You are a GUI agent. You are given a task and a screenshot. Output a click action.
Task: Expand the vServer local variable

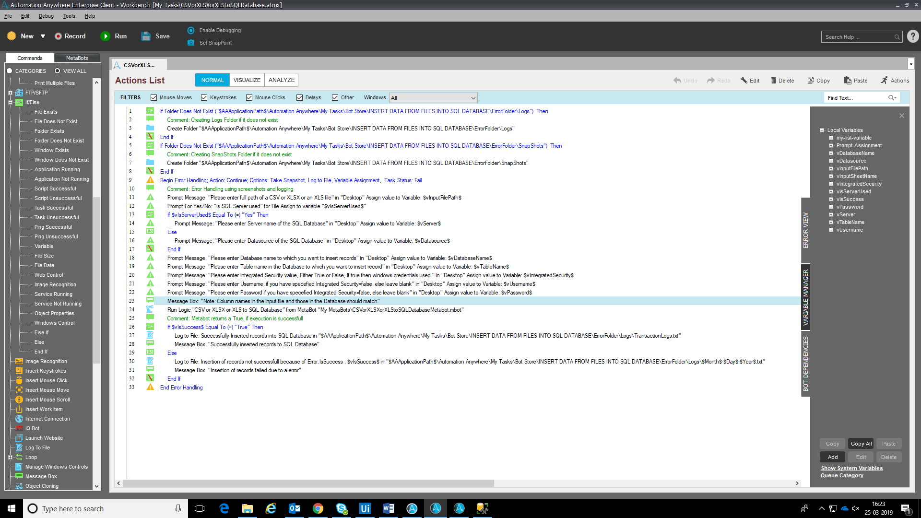[831, 215]
